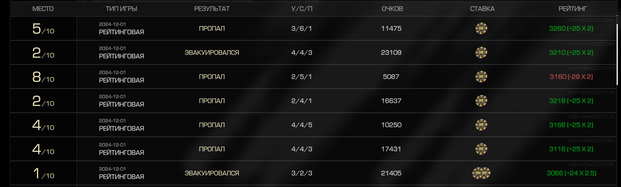The height and width of the screenshot is (187, 621).
Task: Click the РЕЙТИНГ column header
Action: point(572,9)
